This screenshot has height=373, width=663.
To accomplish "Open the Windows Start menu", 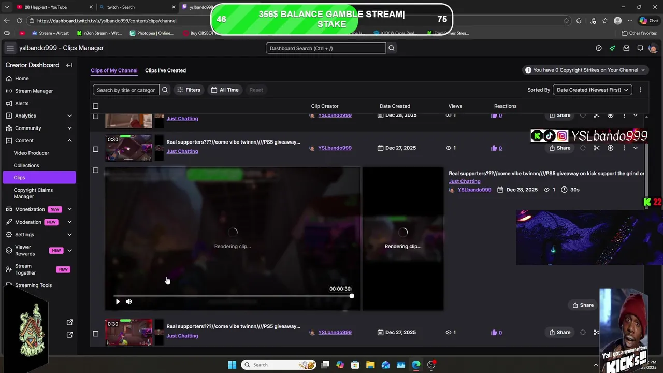I will coord(232,365).
